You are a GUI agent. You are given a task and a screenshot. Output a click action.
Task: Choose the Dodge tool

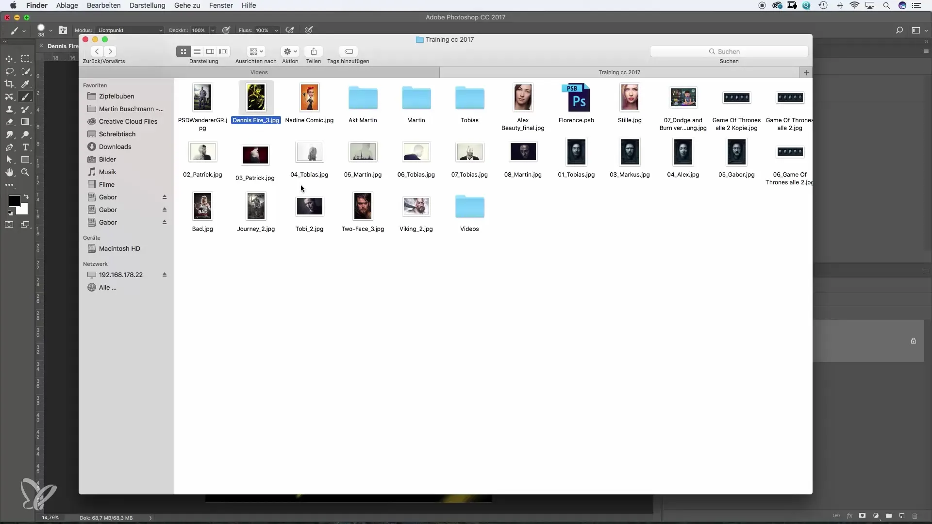click(x=25, y=134)
